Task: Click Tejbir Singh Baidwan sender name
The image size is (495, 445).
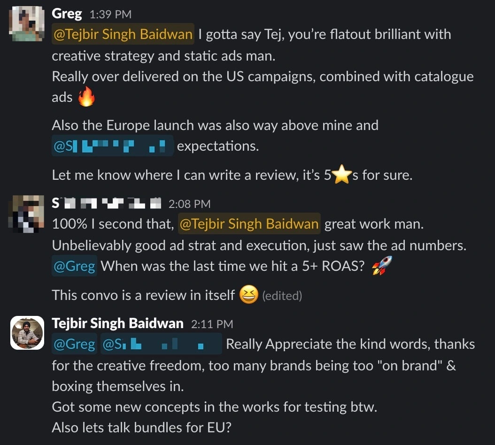Action: (117, 323)
